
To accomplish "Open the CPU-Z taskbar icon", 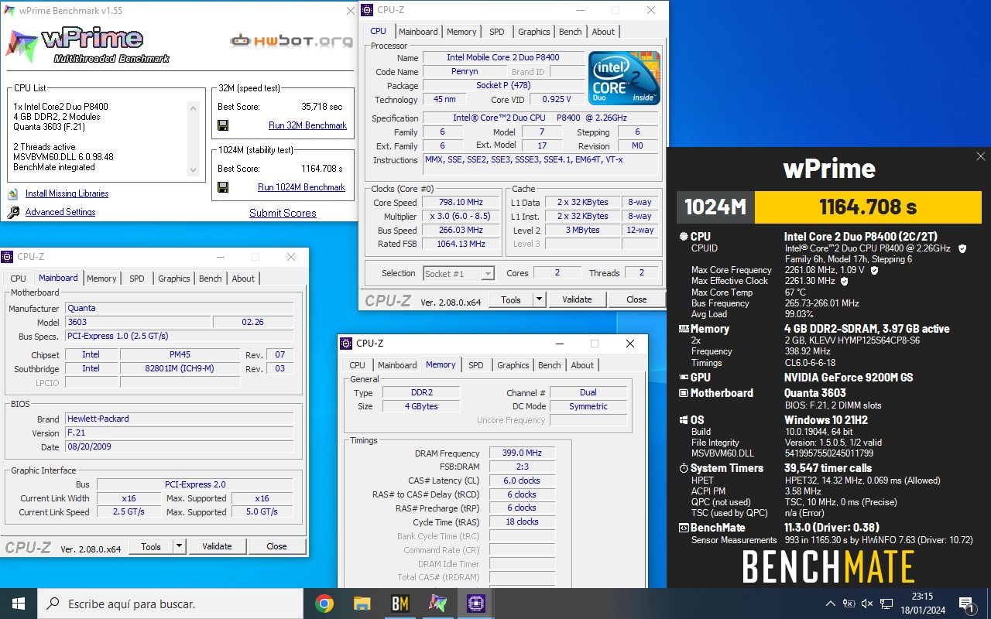I will click(x=475, y=604).
